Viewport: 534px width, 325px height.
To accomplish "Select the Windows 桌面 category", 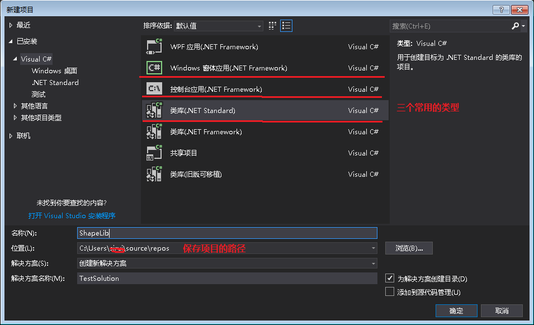I will tap(54, 71).
